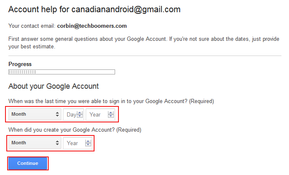Viewport: 289px width, 175px height.
Task: Click the First answer some general questions paragraph
Action: coord(144,43)
